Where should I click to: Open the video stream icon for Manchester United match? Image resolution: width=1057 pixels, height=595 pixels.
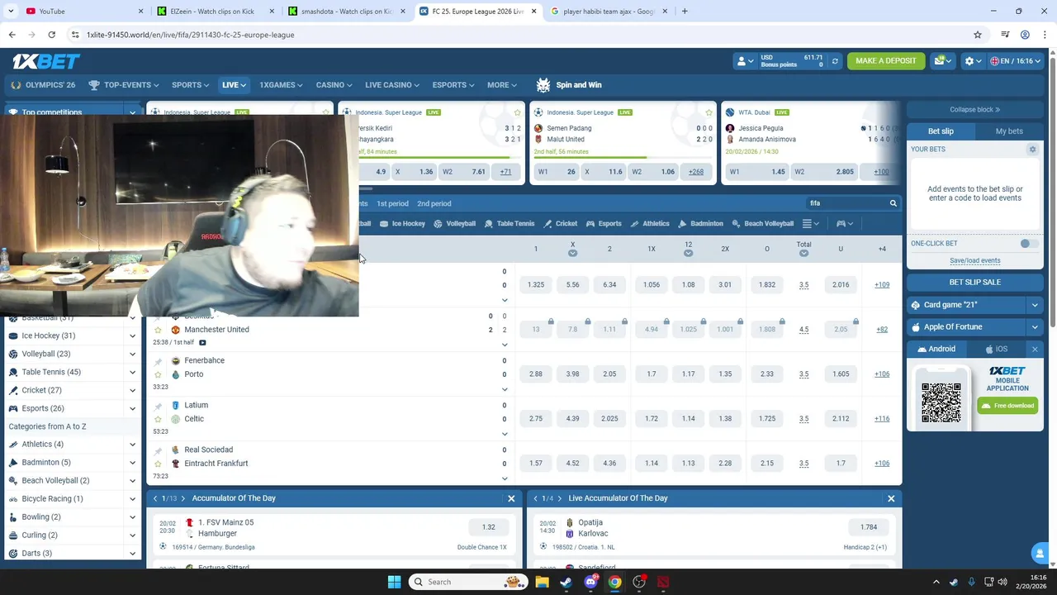click(202, 342)
